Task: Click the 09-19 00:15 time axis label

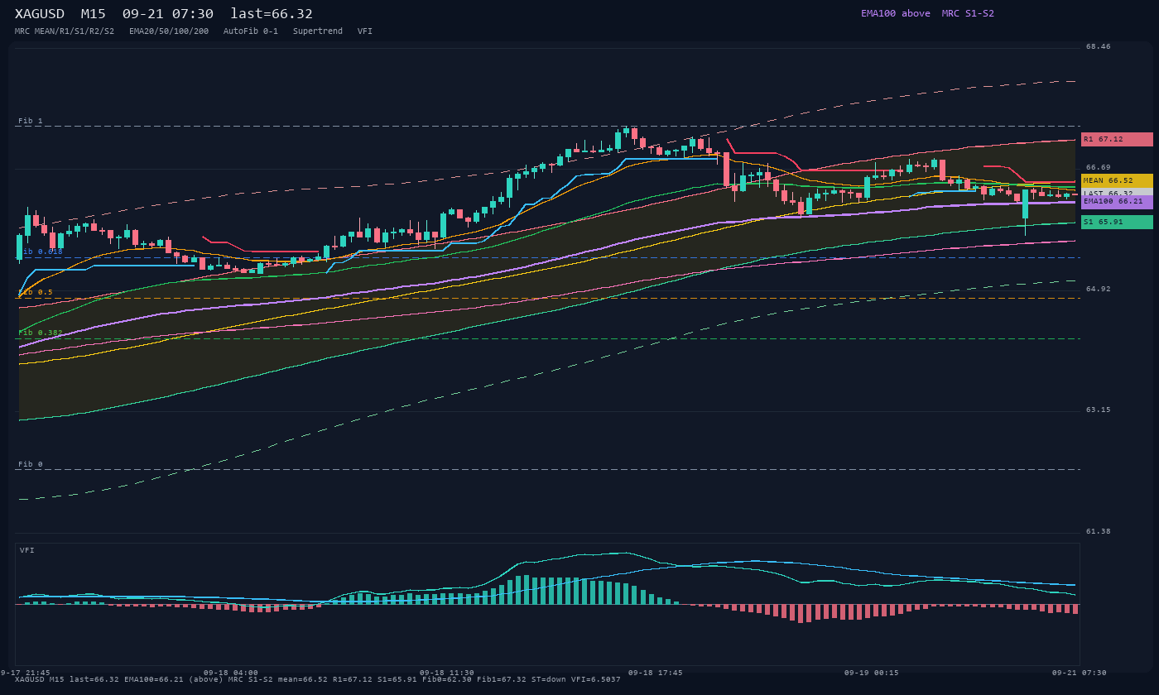Action: 872,673
